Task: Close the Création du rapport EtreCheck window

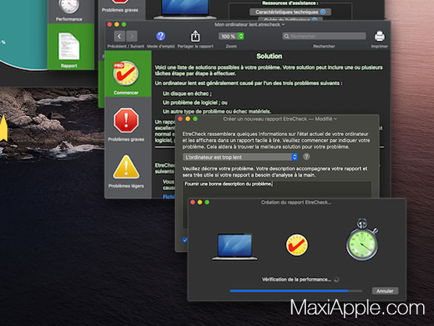Action: click(192, 202)
